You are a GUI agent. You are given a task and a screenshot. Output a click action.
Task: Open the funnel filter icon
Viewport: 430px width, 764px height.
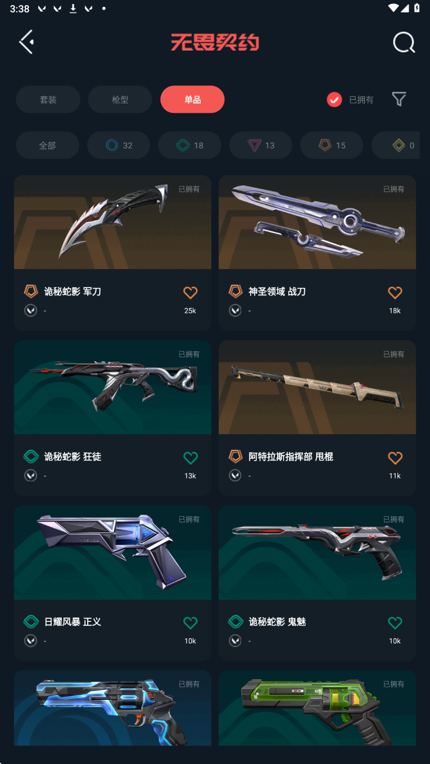coord(399,99)
